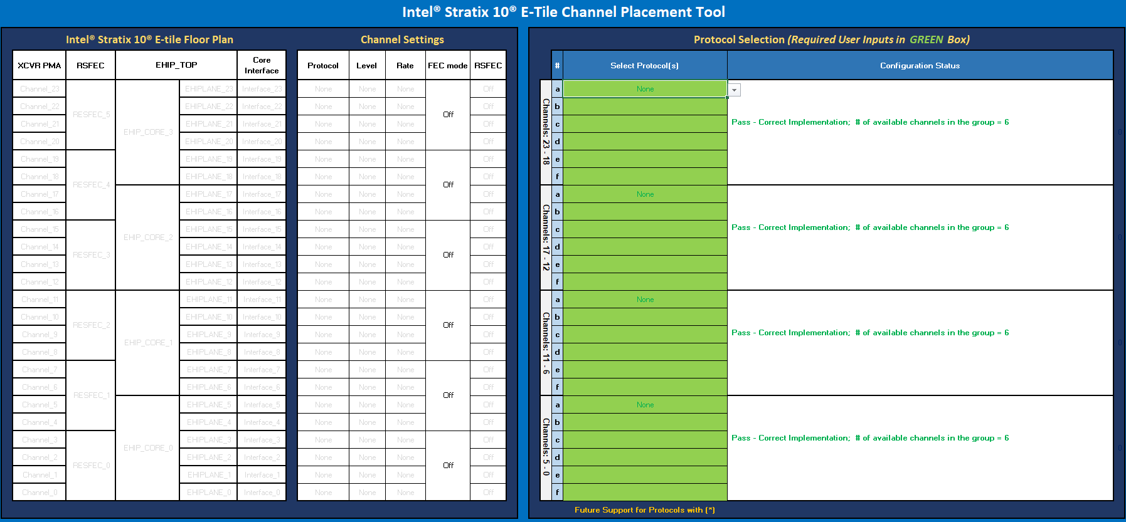Click Pass status text for Channels 11-6

tap(870, 333)
